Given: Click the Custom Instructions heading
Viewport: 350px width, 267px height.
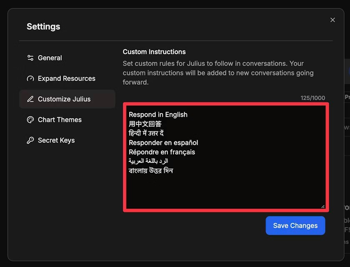Looking at the screenshot, I should click(x=154, y=52).
